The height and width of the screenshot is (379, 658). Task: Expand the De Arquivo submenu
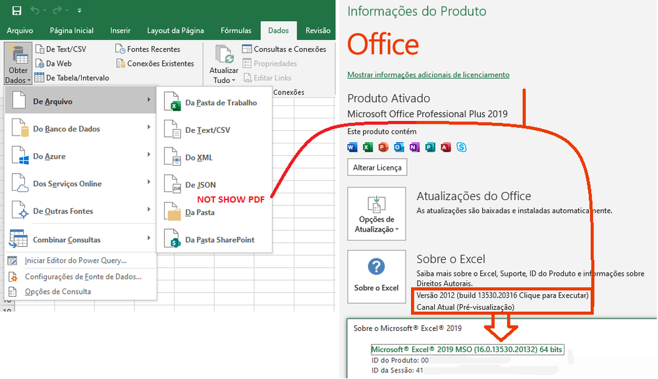tap(80, 100)
